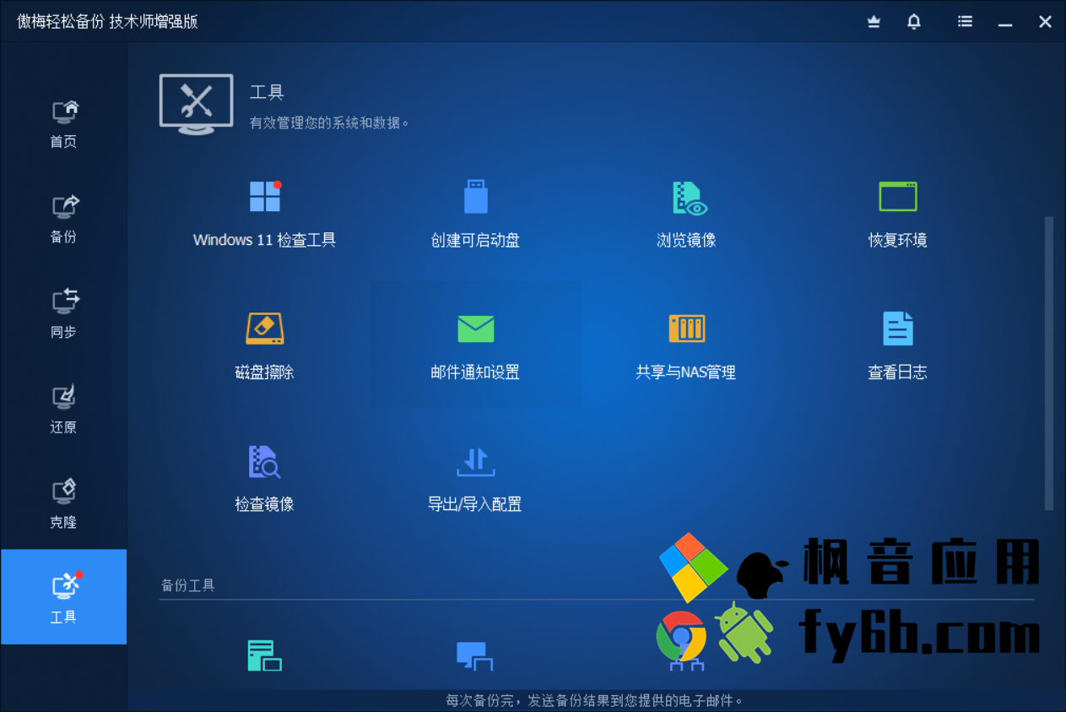Click the 共享与NAS管理 icon
Viewport: 1066px width, 712px height.
[686, 329]
